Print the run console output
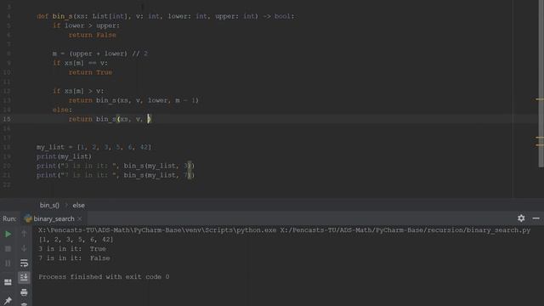 coord(24,292)
